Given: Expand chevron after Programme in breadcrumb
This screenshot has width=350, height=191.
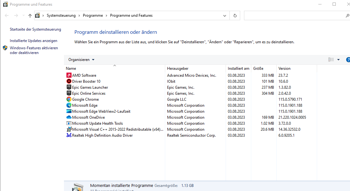Looking at the screenshot, I should (x=106, y=15).
